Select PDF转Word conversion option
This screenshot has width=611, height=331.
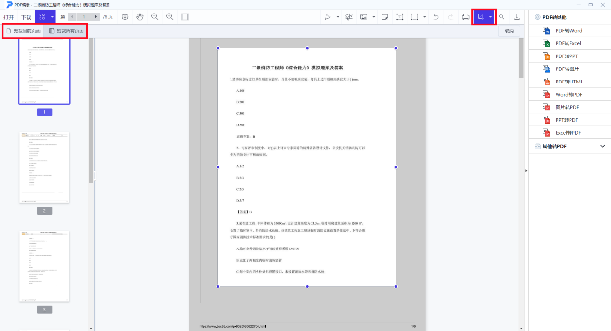pyautogui.click(x=569, y=30)
